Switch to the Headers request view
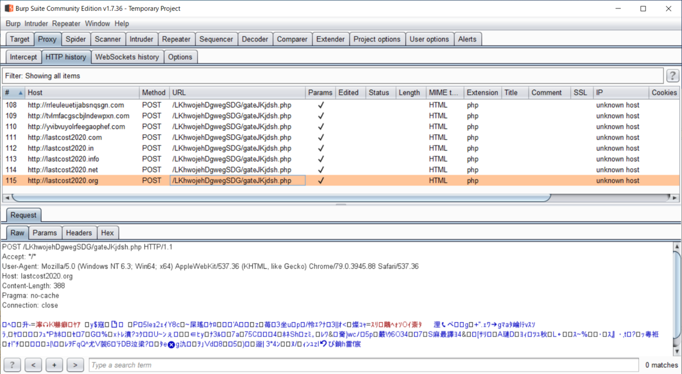 [x=79, y=232]
